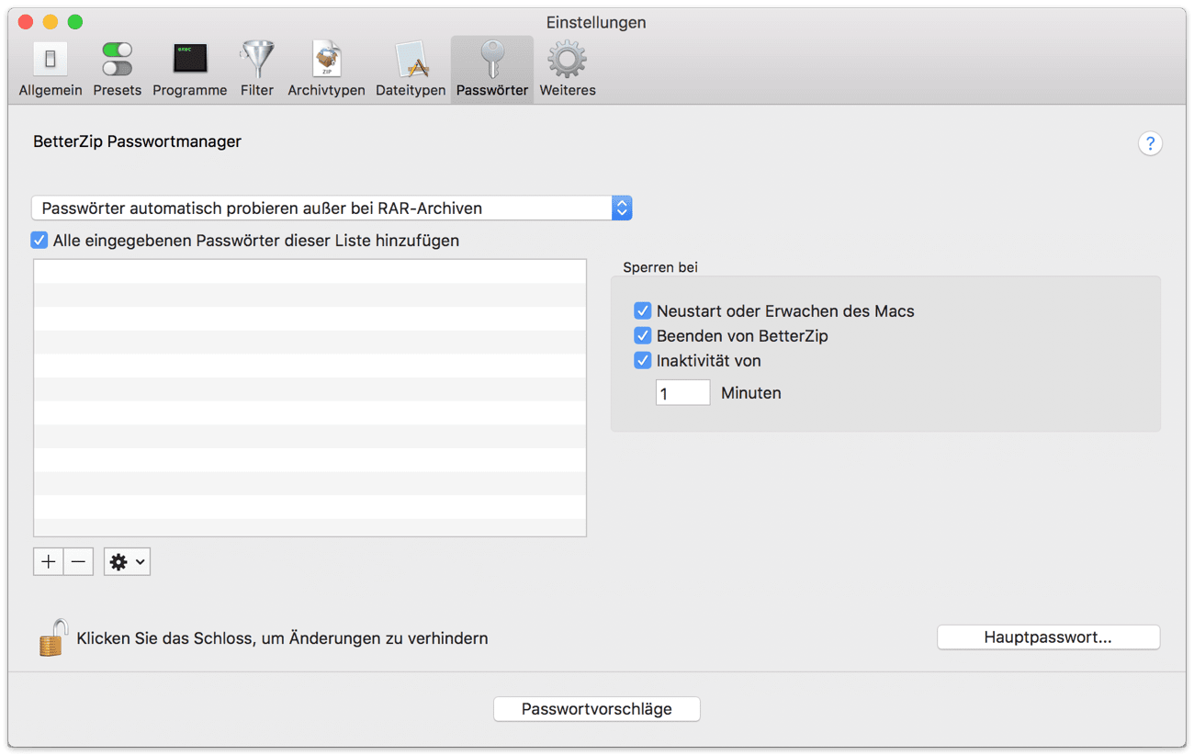Click the help question mark button
1194x755 pixels.
point(1150,143)
